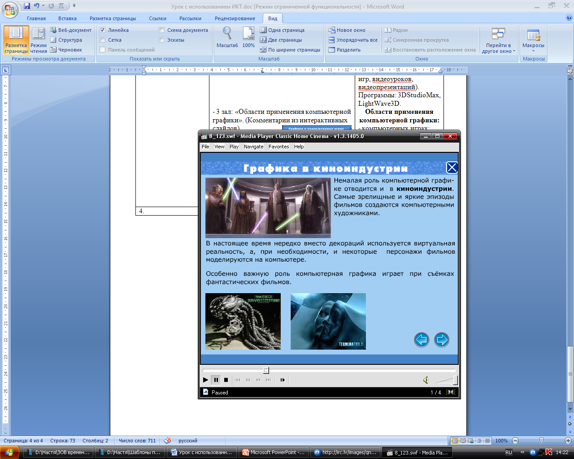
Task: Open the Zoom (Масштаб) dialog
Action: [227, 38]
